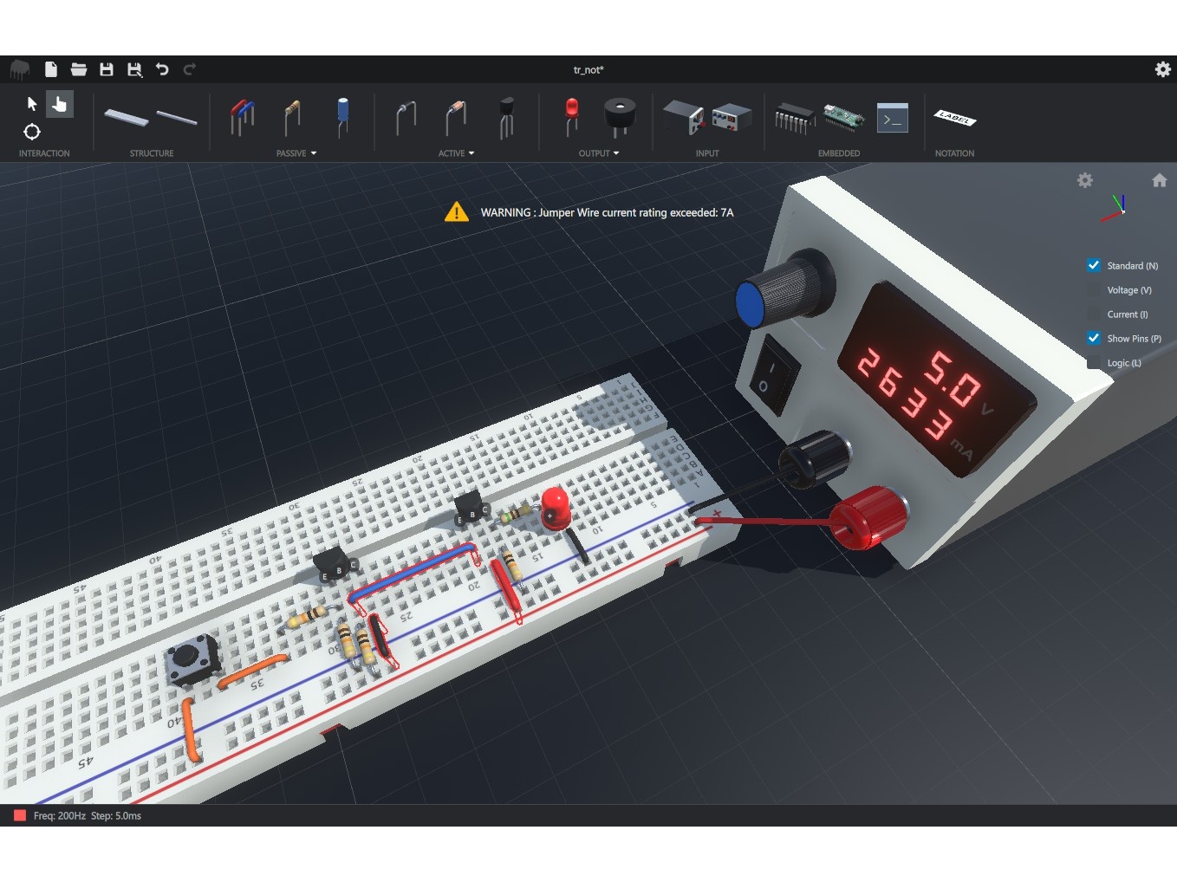Screen dimensions: 1177x882
Task: Click the undo button
Action: pyautogui.click(x=162, y=69)
